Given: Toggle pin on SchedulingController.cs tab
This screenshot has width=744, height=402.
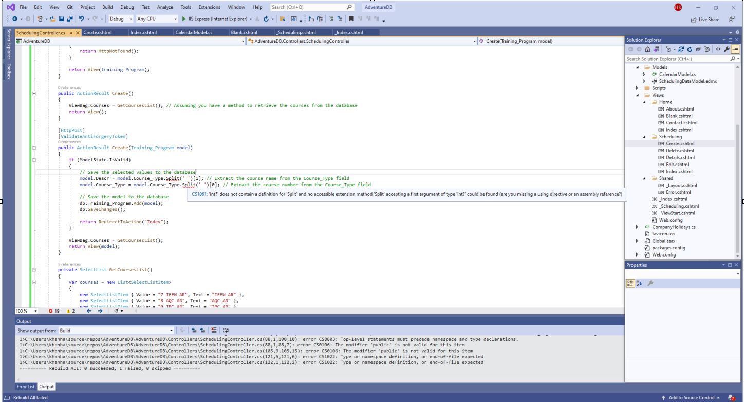Looking at the screenshot, I should (x=70, y=32).
